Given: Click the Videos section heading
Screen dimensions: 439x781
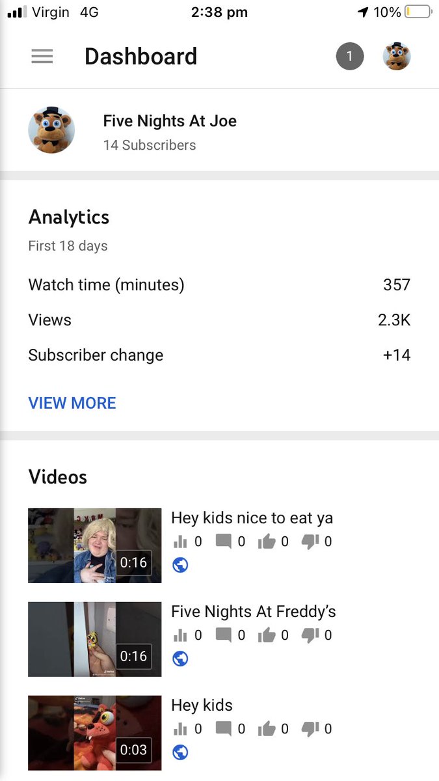Looking at the screenshot, I should pyautogui.click(x=57, y=477).
